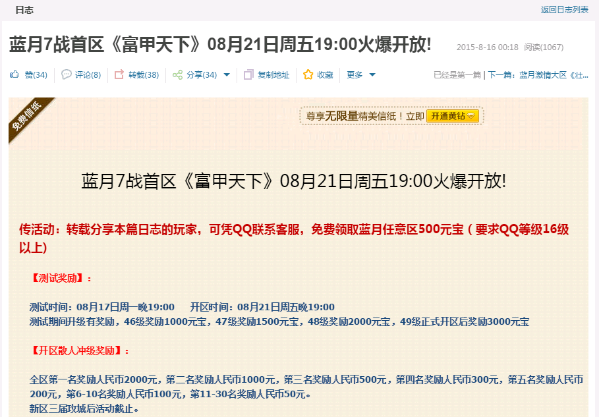
Task: Click the repost (转载) arrow icon
Action: coord(119,74)
